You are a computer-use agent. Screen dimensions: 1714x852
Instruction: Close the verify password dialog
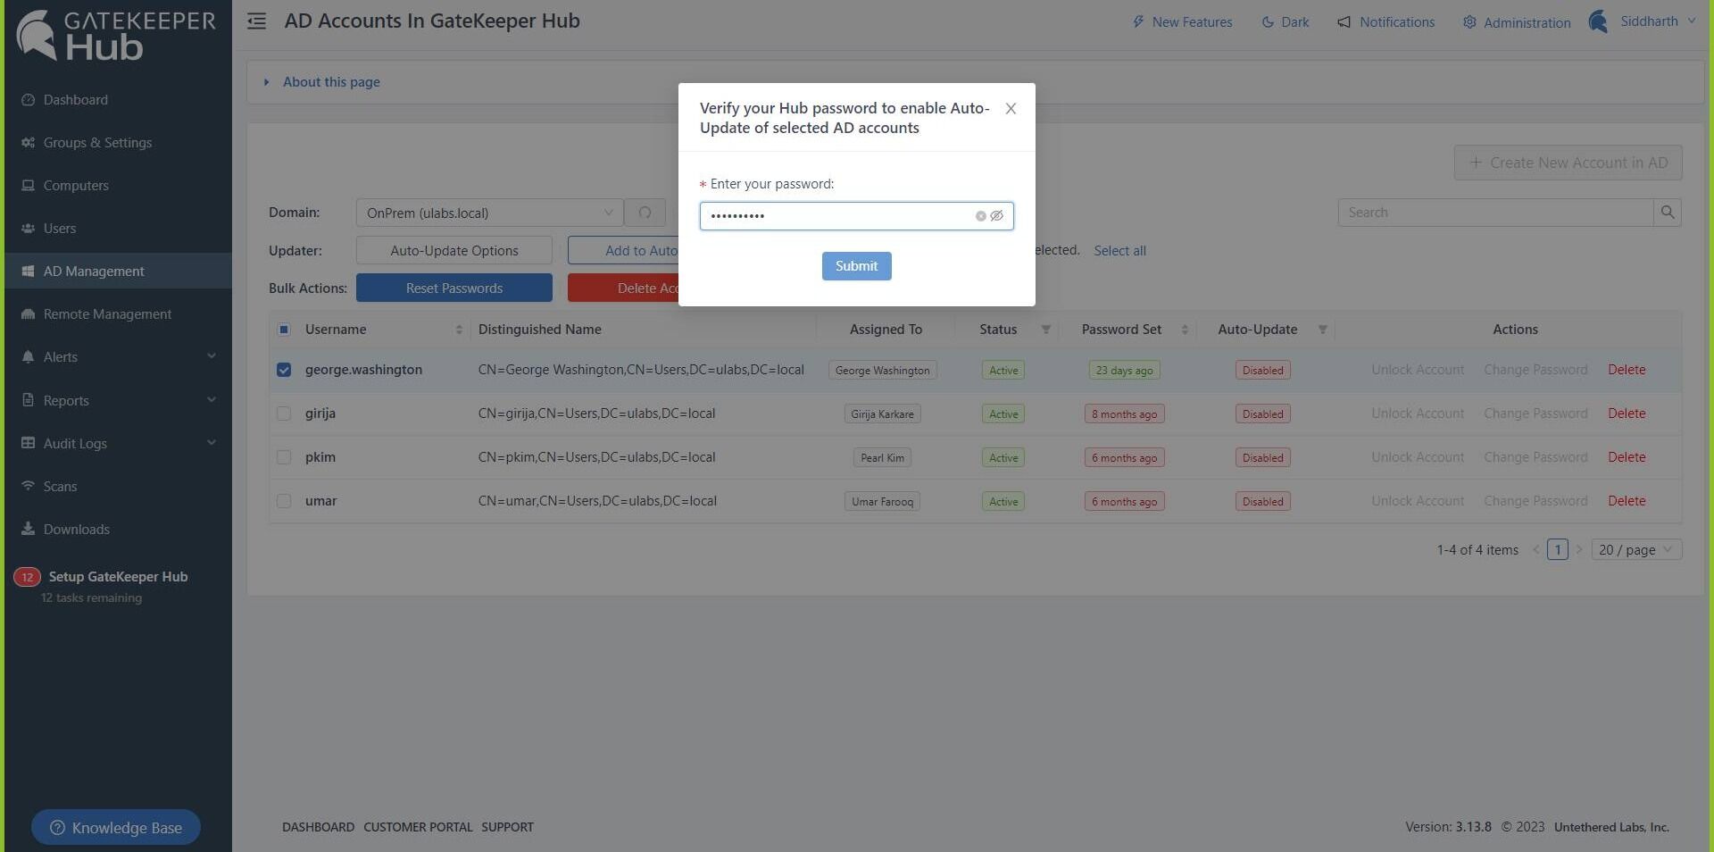coord(1011,108)
